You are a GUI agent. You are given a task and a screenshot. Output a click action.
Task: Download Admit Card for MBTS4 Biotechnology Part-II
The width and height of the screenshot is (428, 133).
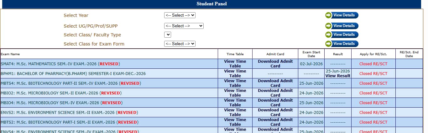point(275,83)
